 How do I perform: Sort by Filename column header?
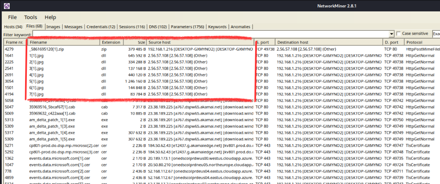tap(64, 42)
